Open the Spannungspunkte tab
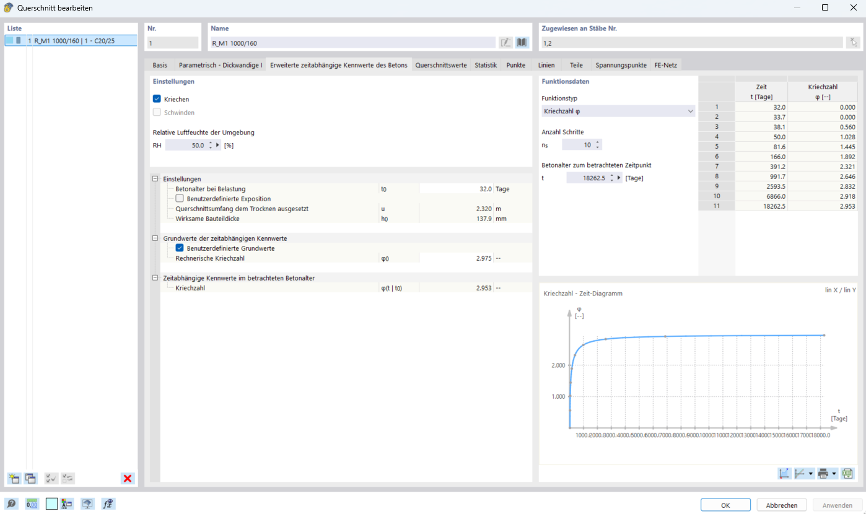Viewport: 866px width, 514px height. [621, 65]
